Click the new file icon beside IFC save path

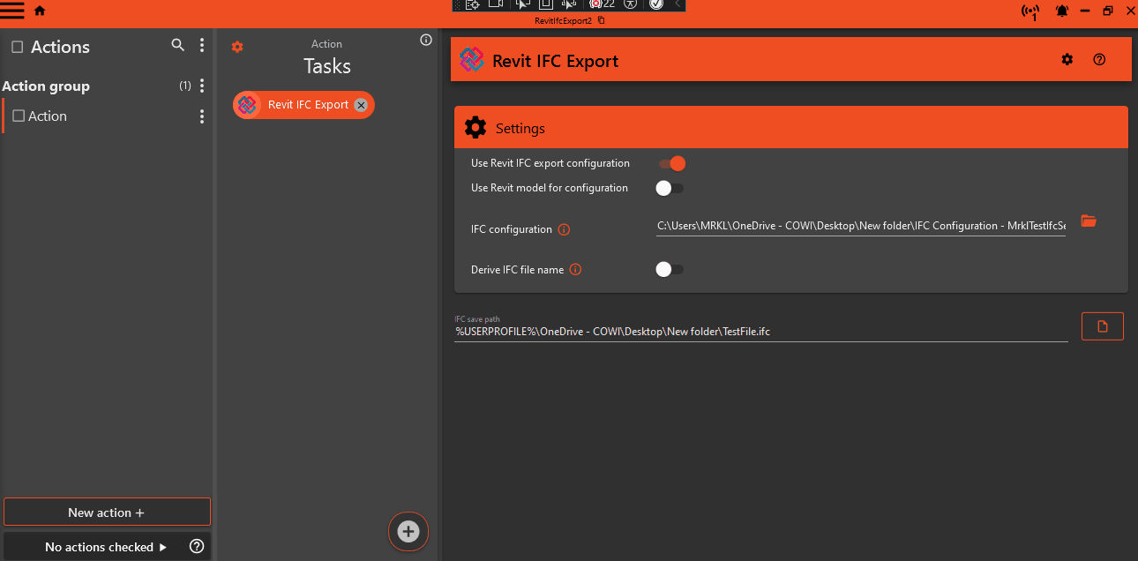[x=1102, y=325]
